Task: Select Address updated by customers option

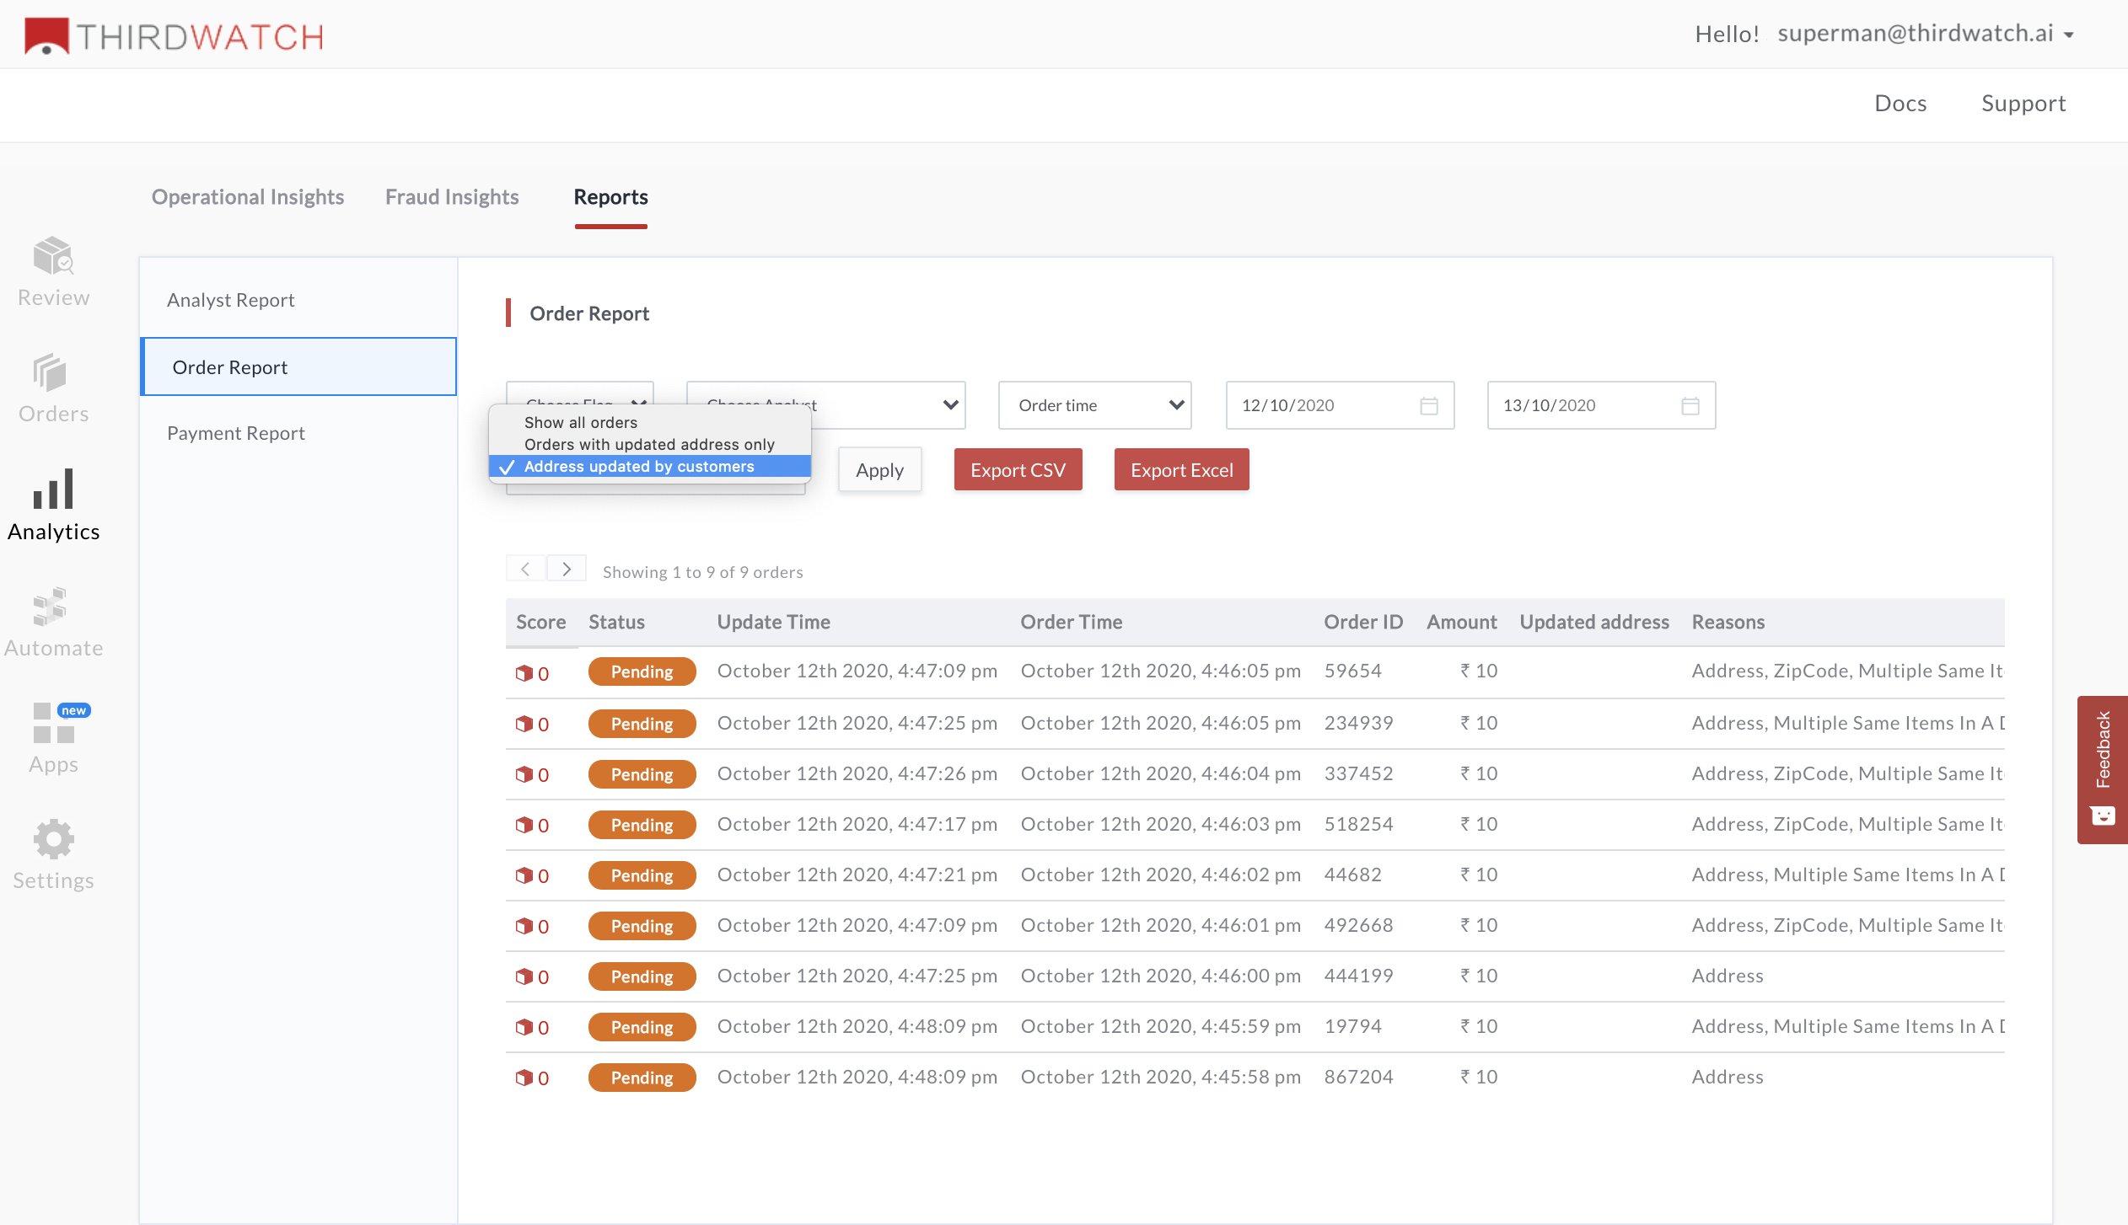Action: tap(649, 466)
